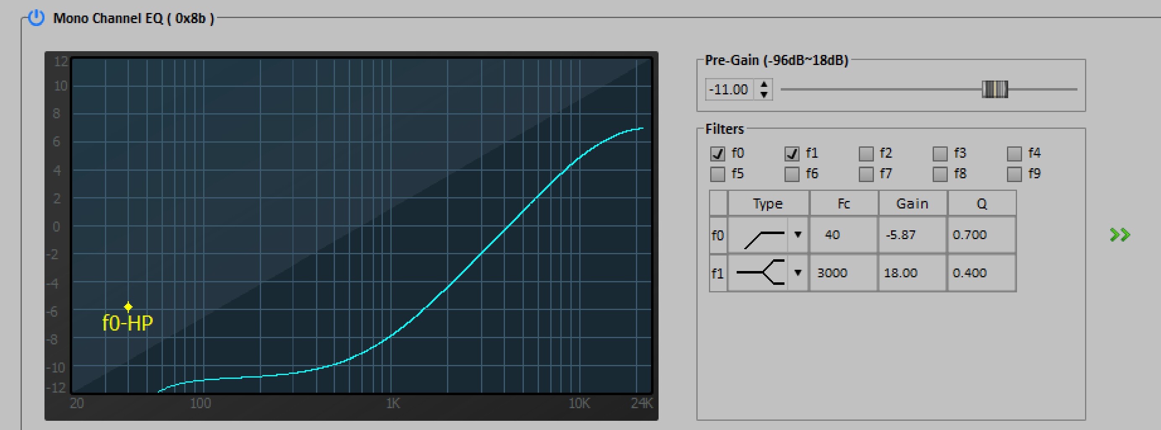The image size is (1161, 430).
Task: Open the f1 filter type dropdown
Action: (798, 273)
